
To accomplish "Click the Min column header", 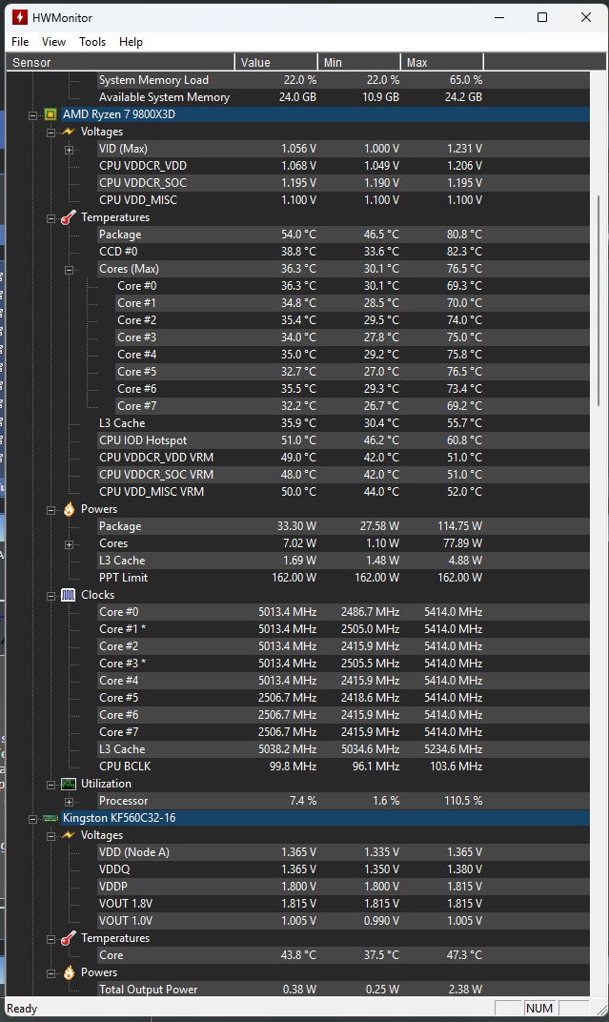I will point(359,63).
